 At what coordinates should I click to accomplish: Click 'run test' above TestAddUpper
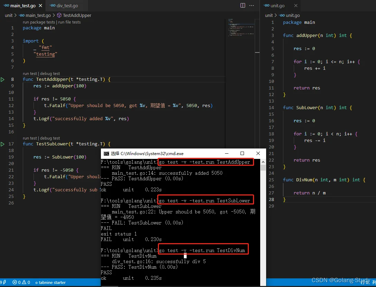(30, 74)
